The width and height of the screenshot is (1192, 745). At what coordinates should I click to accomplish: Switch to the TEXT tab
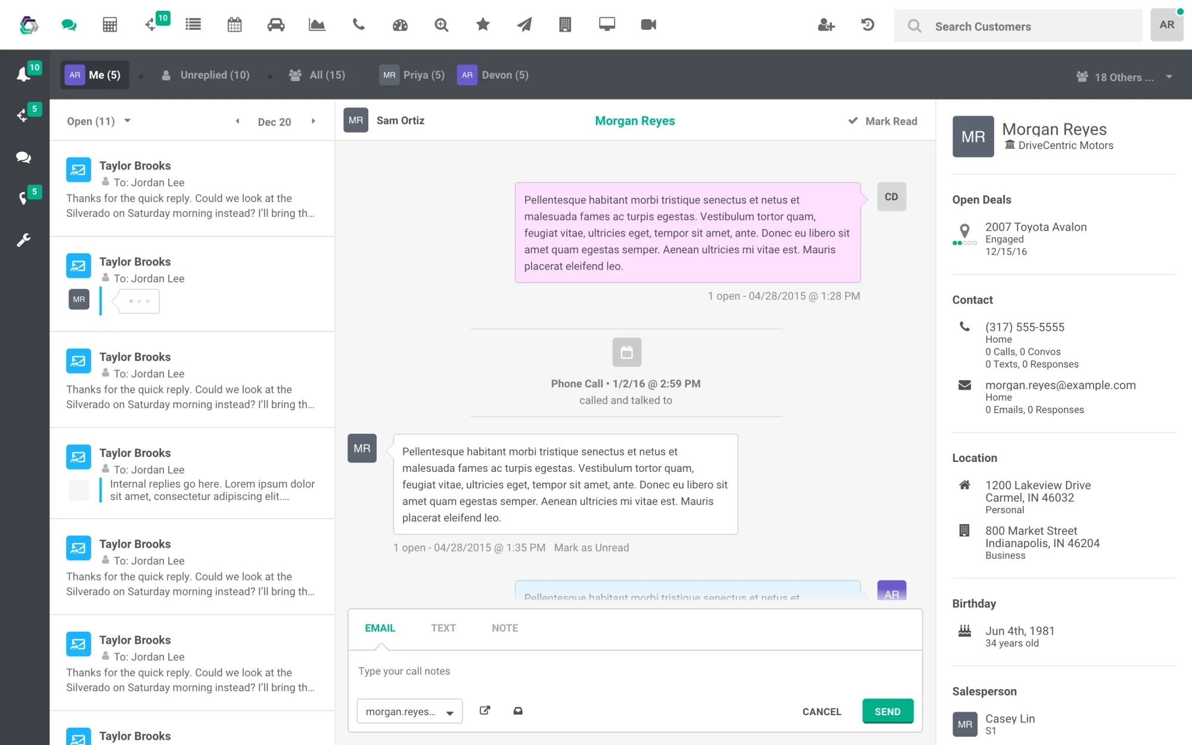(x=443, y=628)
